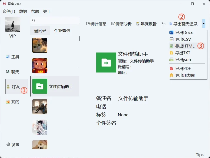Switch to the 通讯录 tab
The height and width of the screenshot is (158, 210).
click(40, 30)
